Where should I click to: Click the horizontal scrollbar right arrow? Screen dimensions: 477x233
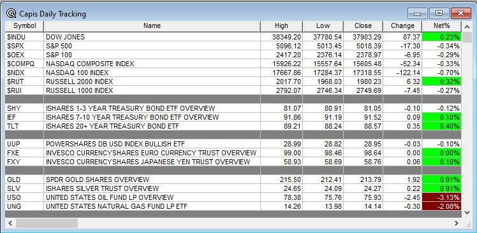point(457,223)
